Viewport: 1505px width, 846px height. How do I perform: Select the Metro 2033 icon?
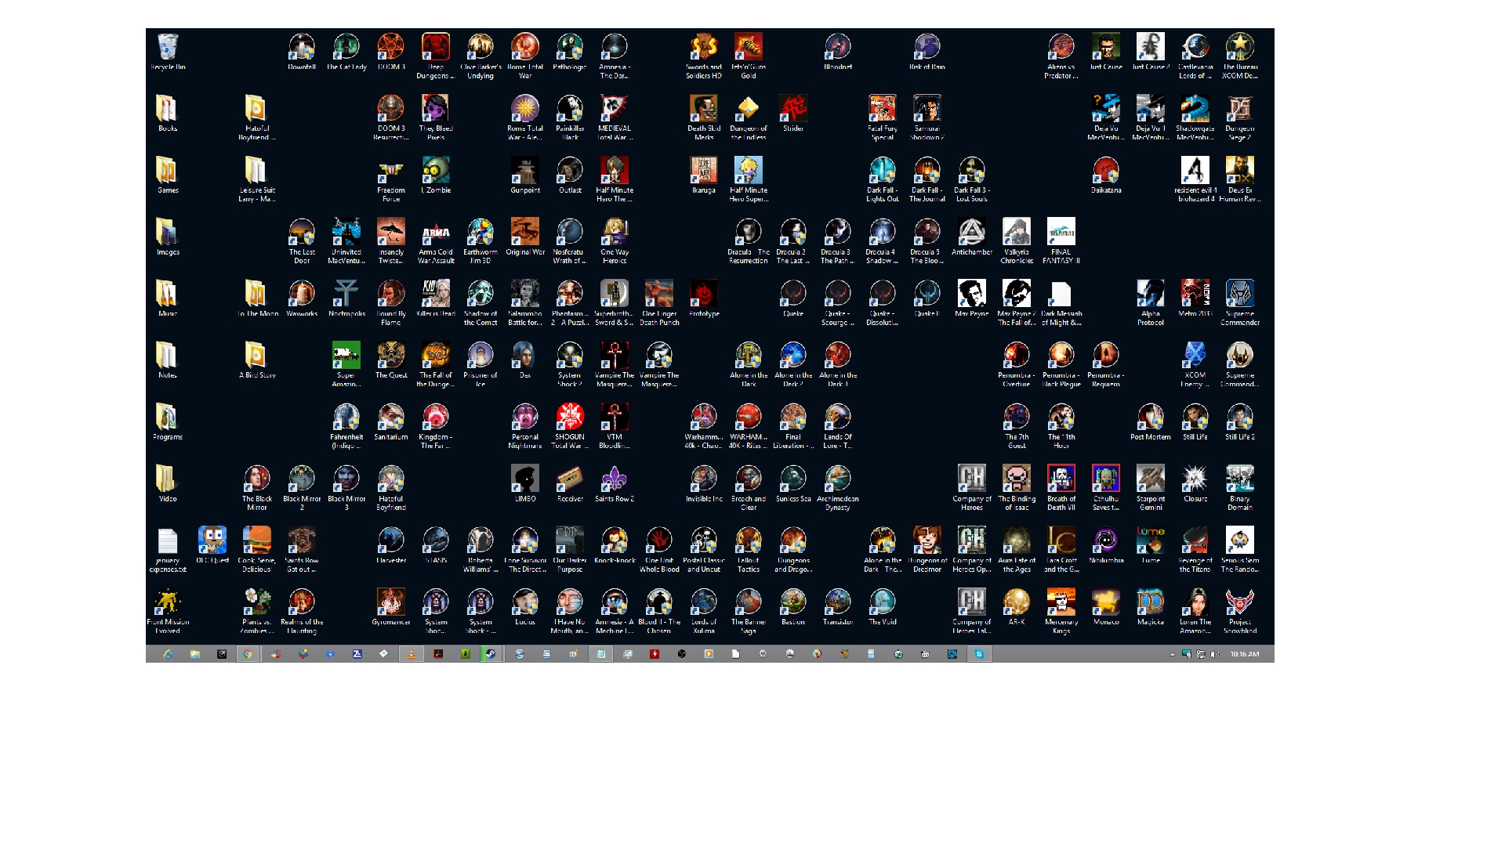point(1195,299)
